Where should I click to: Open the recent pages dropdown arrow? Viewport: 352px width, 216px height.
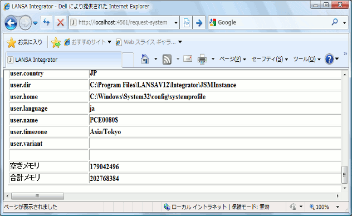tap(35, 23)
